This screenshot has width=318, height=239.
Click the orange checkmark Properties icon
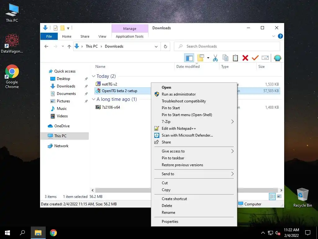pyautogui.click(x=255, y=58)
